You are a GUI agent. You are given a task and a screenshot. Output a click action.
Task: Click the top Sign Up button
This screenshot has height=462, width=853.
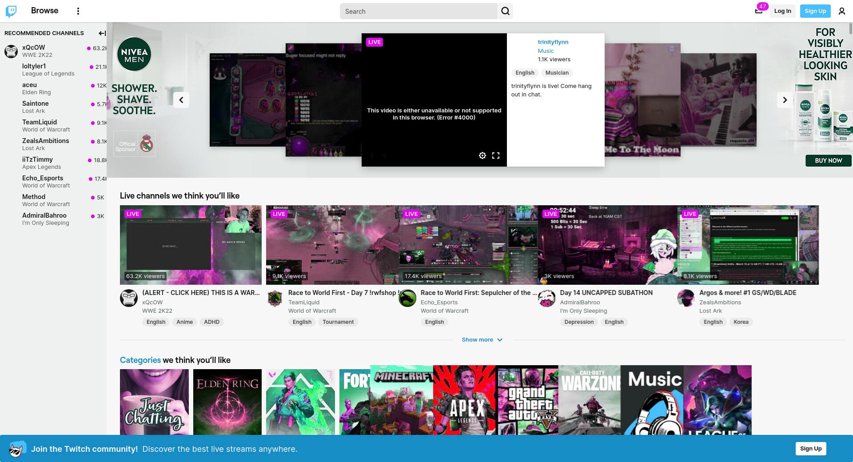point(815,11)
